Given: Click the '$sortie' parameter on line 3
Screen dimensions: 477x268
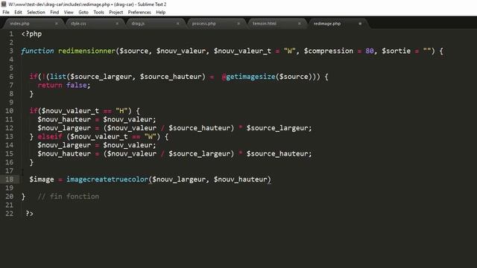Looking at the screenshot, I should (396, 51).
